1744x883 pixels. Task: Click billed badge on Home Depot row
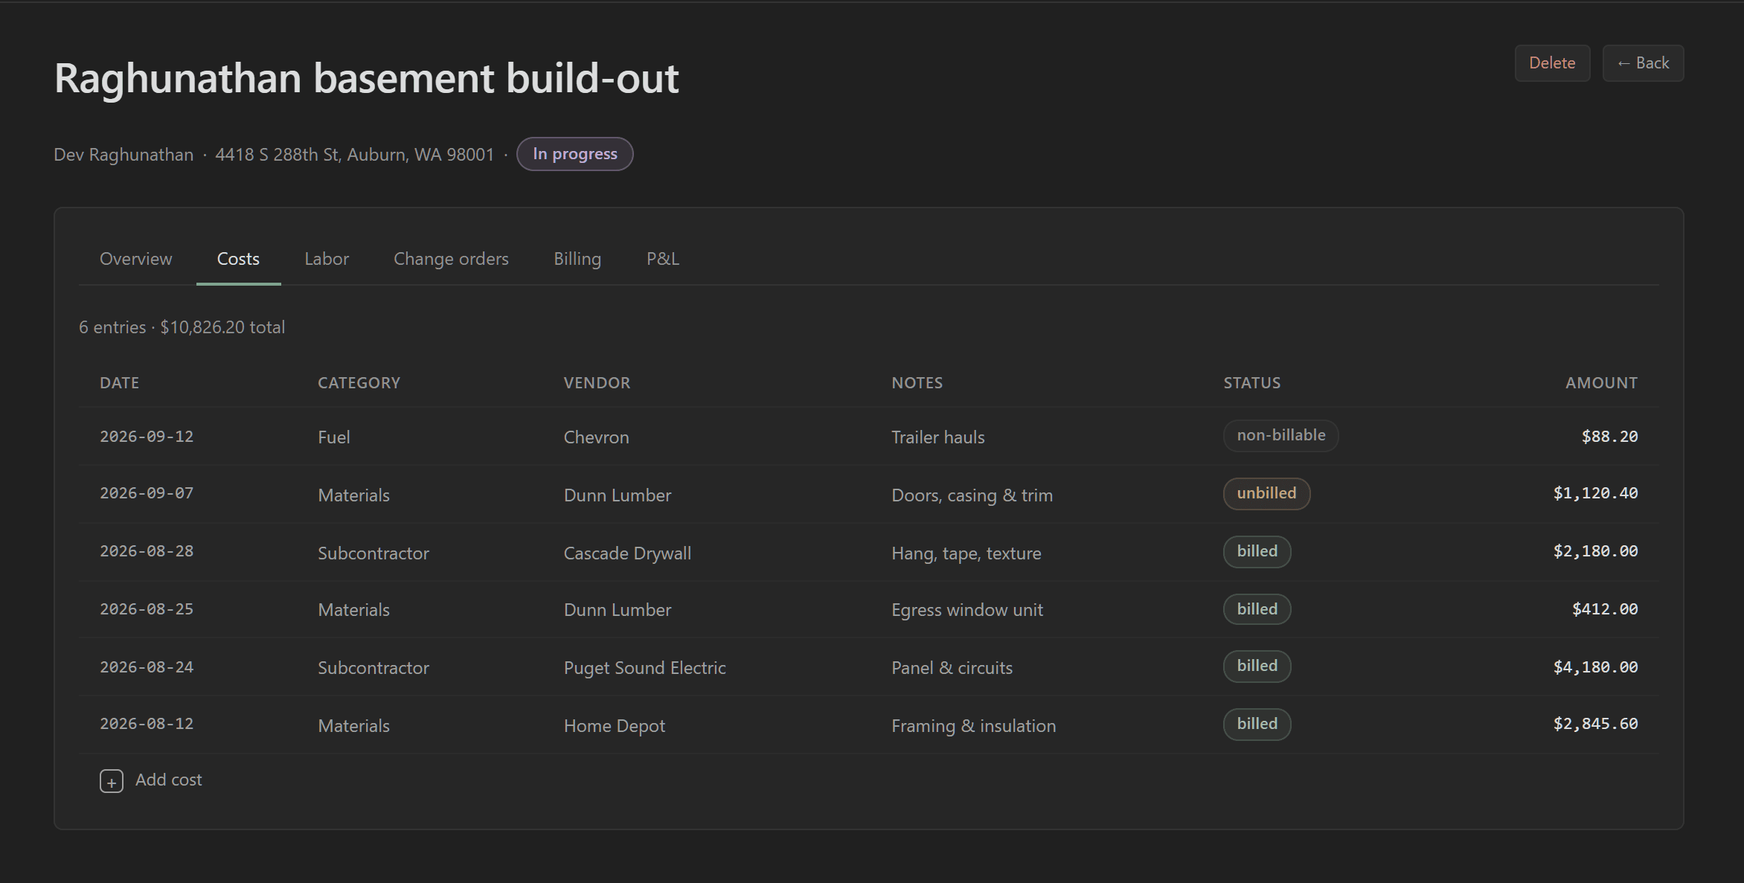point(1257,725)
